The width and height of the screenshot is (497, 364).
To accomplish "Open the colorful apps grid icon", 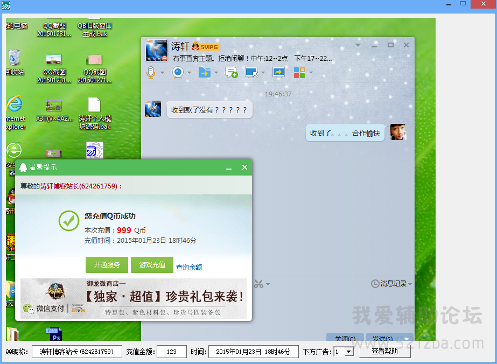I will click(299, 73).
